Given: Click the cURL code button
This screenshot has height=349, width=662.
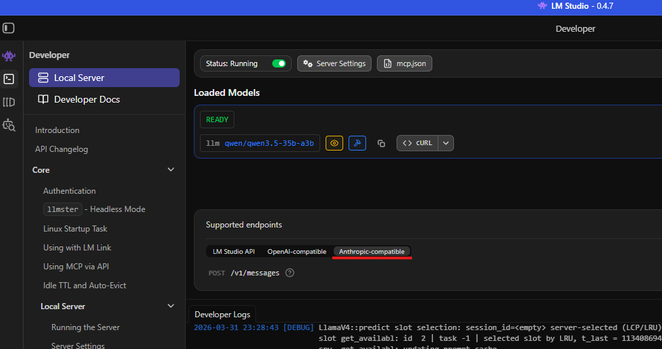Looking at the screenshot, I should pos(417,143).
